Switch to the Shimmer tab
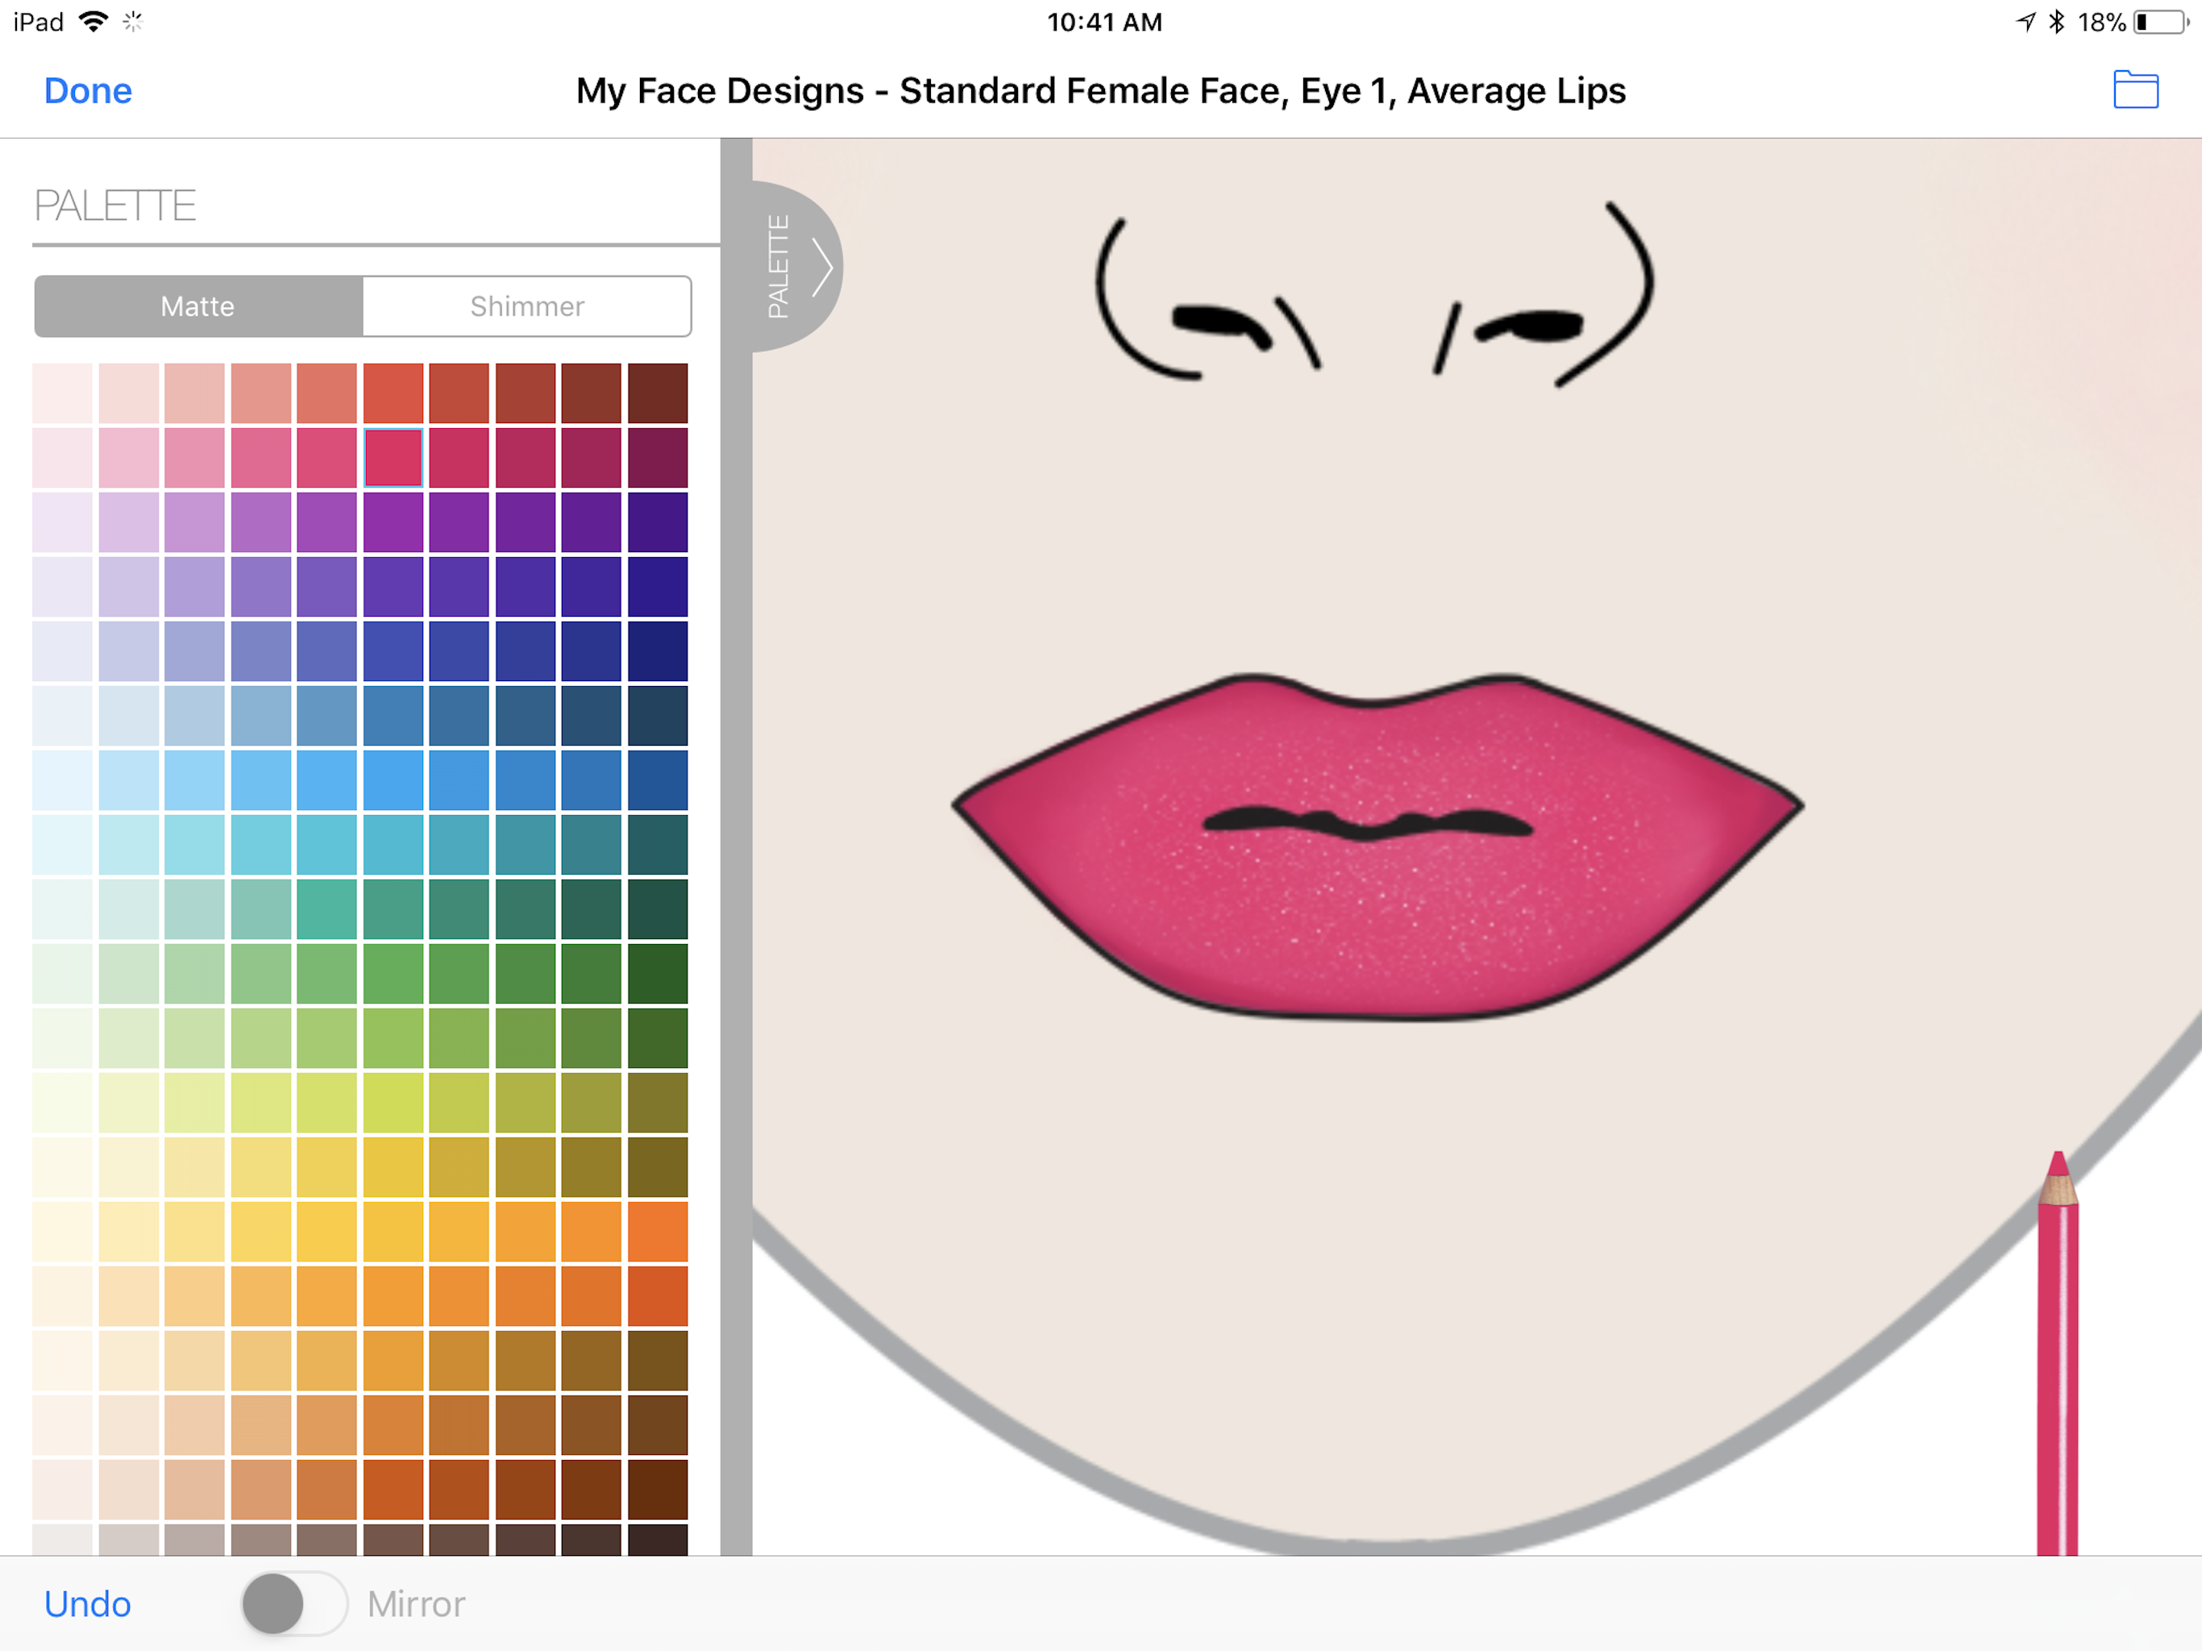The image size is (2202, 1651). (526, 306)
